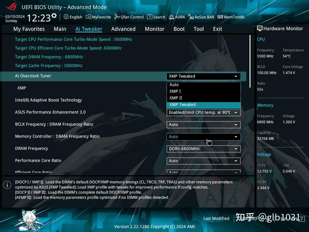The height and width of the screenshot is (232, 309).
Task: Click the AURA lighting icon
Action: (x=171, y=17)
